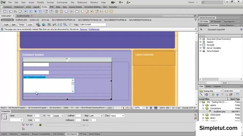Toggle Live view on
The image size is (243, 136).
tap(30, 25)
